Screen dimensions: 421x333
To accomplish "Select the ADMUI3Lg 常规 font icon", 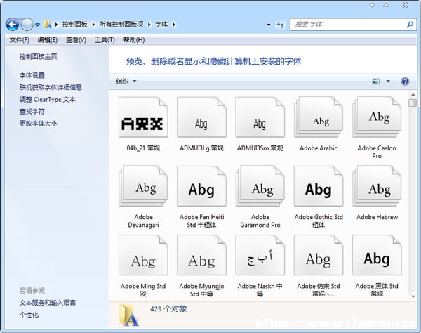I will [x=201, y=117].
